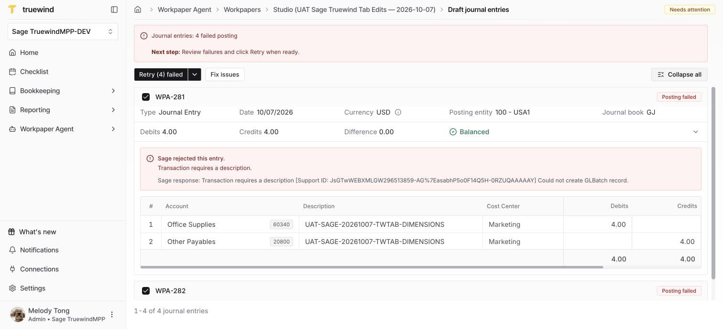Open the Sage TruewindMPP-DEV company selector
Image resolution: width=723 pixels, height=329 pixels.
63,32
